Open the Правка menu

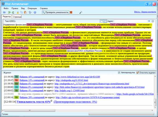click(15, 8)
